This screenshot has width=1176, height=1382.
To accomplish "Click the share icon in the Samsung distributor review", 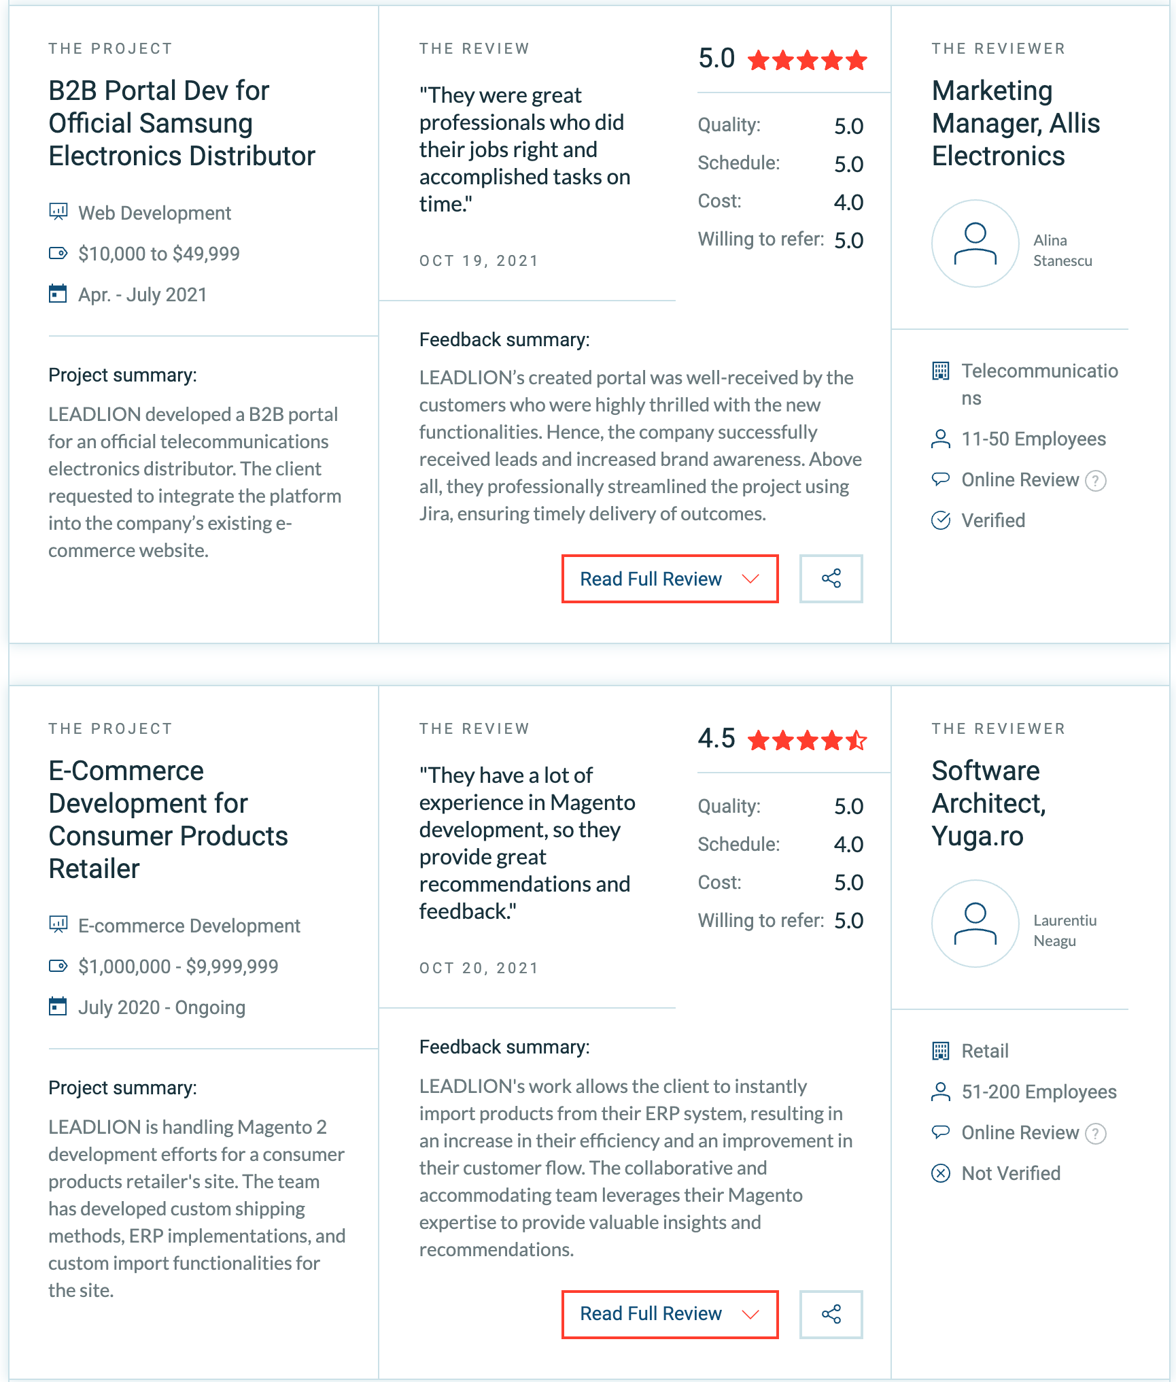I will [831, 579].
